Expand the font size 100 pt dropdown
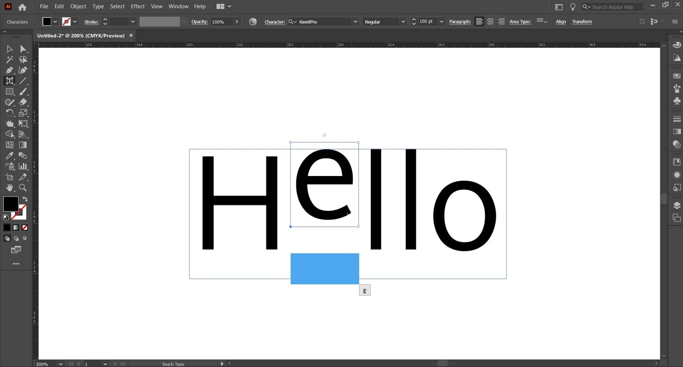This screenshot has height=367, width=683. pos(441,22)
